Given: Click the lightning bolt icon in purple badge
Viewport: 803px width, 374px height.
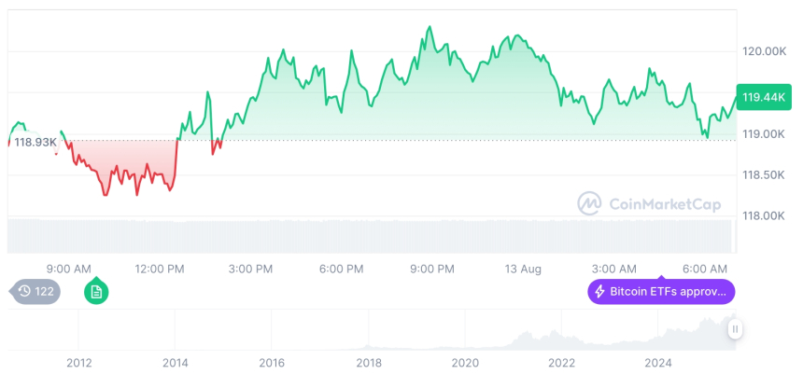Looking at the screenshot, I should pyautogui.click(x=599, y=292).
